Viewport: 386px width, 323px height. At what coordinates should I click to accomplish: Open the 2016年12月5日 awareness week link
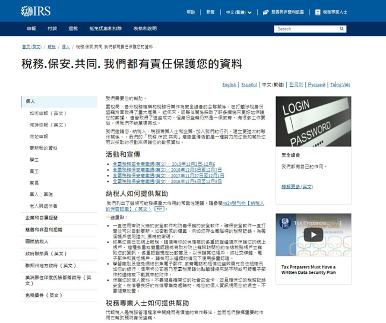tap(167, 182)
